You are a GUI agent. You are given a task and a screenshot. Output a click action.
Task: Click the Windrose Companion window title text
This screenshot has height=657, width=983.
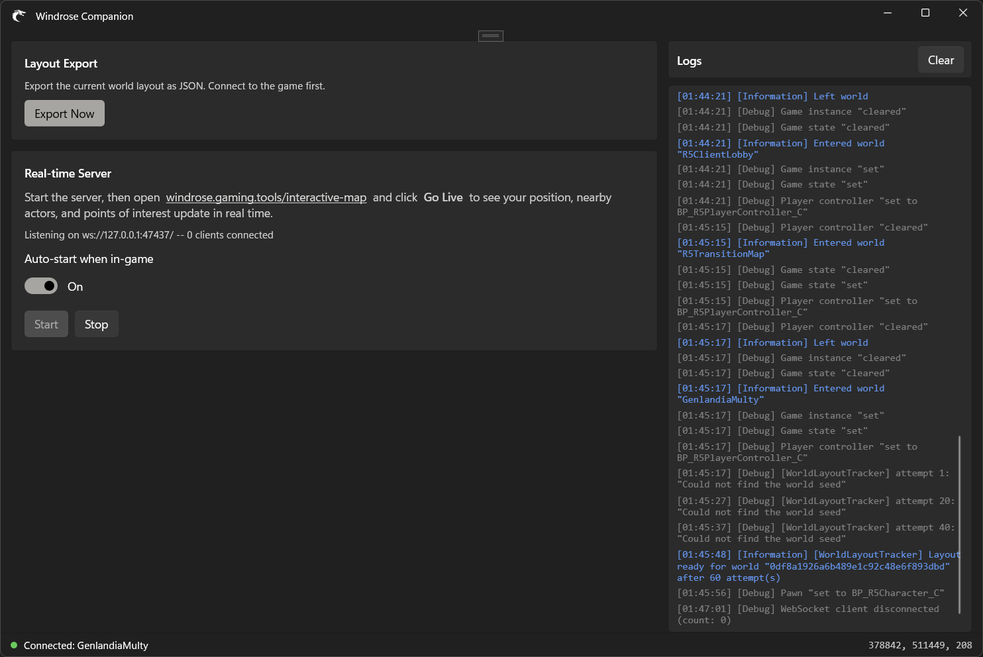84,17
